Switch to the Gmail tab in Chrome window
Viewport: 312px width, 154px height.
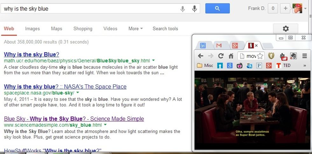click(219, 46)
